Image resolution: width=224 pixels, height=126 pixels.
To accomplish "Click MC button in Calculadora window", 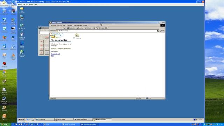I will tap(41, 41).
